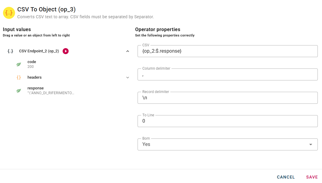Click the To Line input field
Image resolution: width=322 pixels, height=183 pixels.
(227, 121)
